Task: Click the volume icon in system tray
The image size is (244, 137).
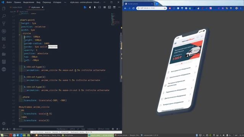Action: tap(224, 135)
